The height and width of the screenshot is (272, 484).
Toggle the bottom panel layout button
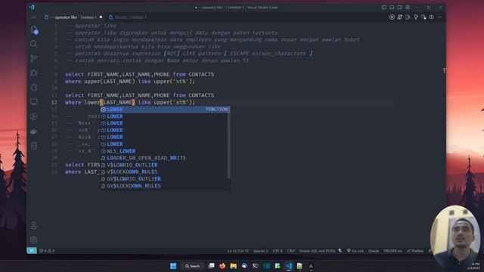click(392, 8)
